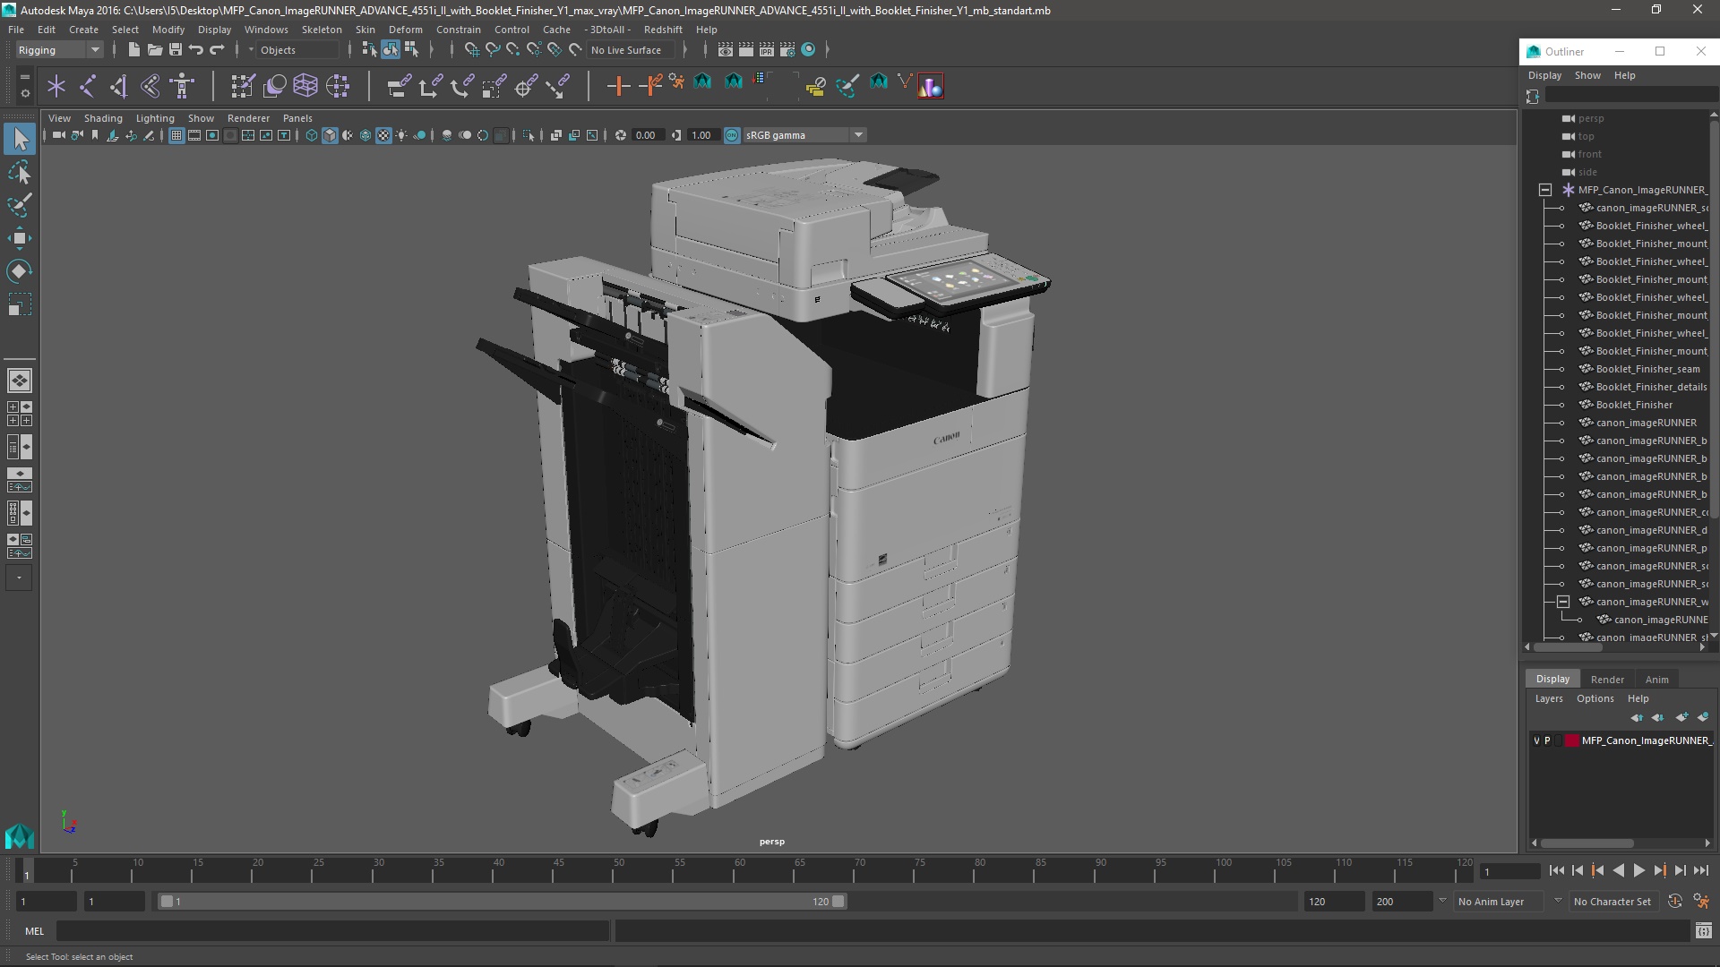
Task: Click the Render tab in bottom panel
Action: (x=1608, y=678)
